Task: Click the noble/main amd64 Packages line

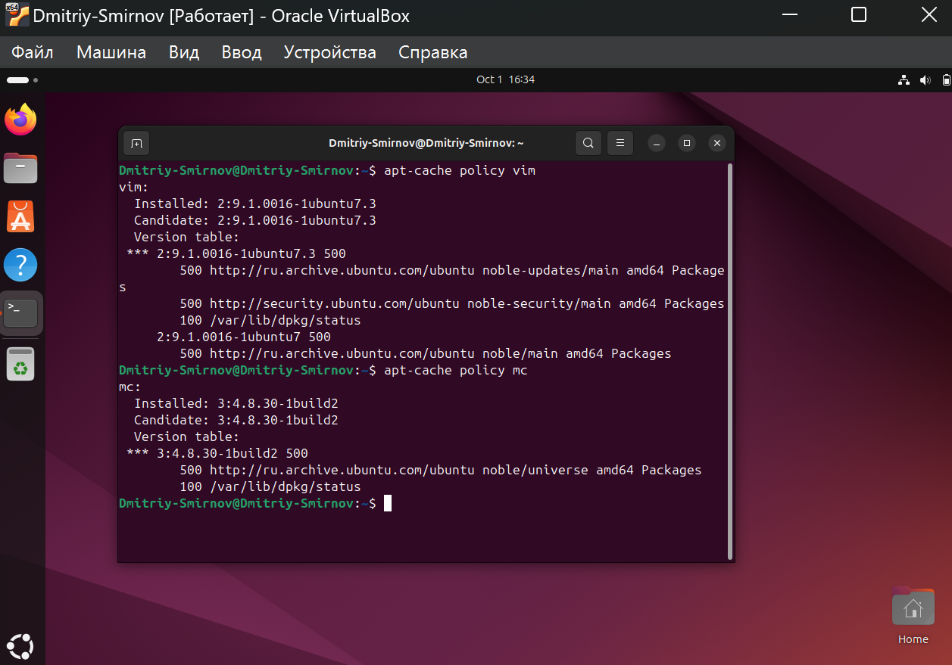Action: tap(426, 353)
